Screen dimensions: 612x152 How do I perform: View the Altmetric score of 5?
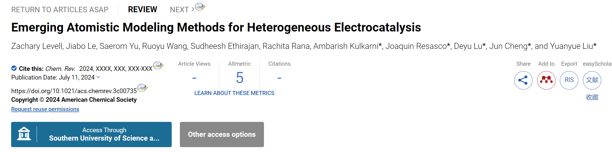[x=240, y=78]
